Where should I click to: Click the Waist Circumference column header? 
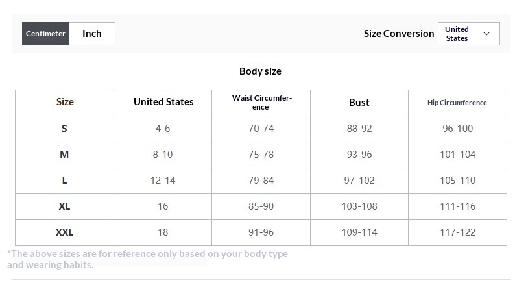[x=261, y=103]
